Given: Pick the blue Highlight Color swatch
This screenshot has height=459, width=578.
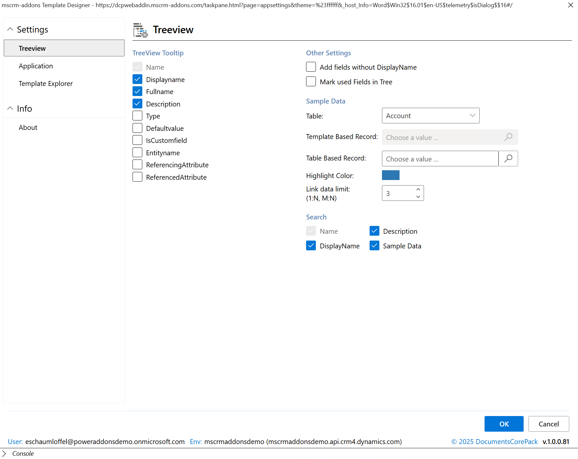Looking at the screenshot, I should tap(390, 175).
